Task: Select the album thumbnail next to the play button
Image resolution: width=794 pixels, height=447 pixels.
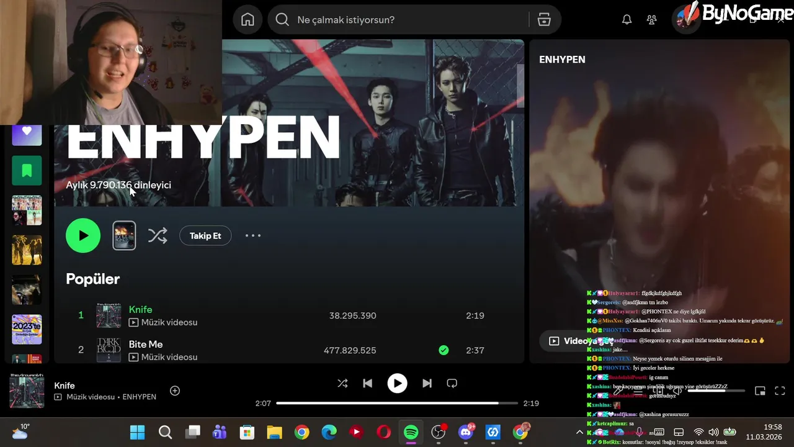Action: point(124,236)
